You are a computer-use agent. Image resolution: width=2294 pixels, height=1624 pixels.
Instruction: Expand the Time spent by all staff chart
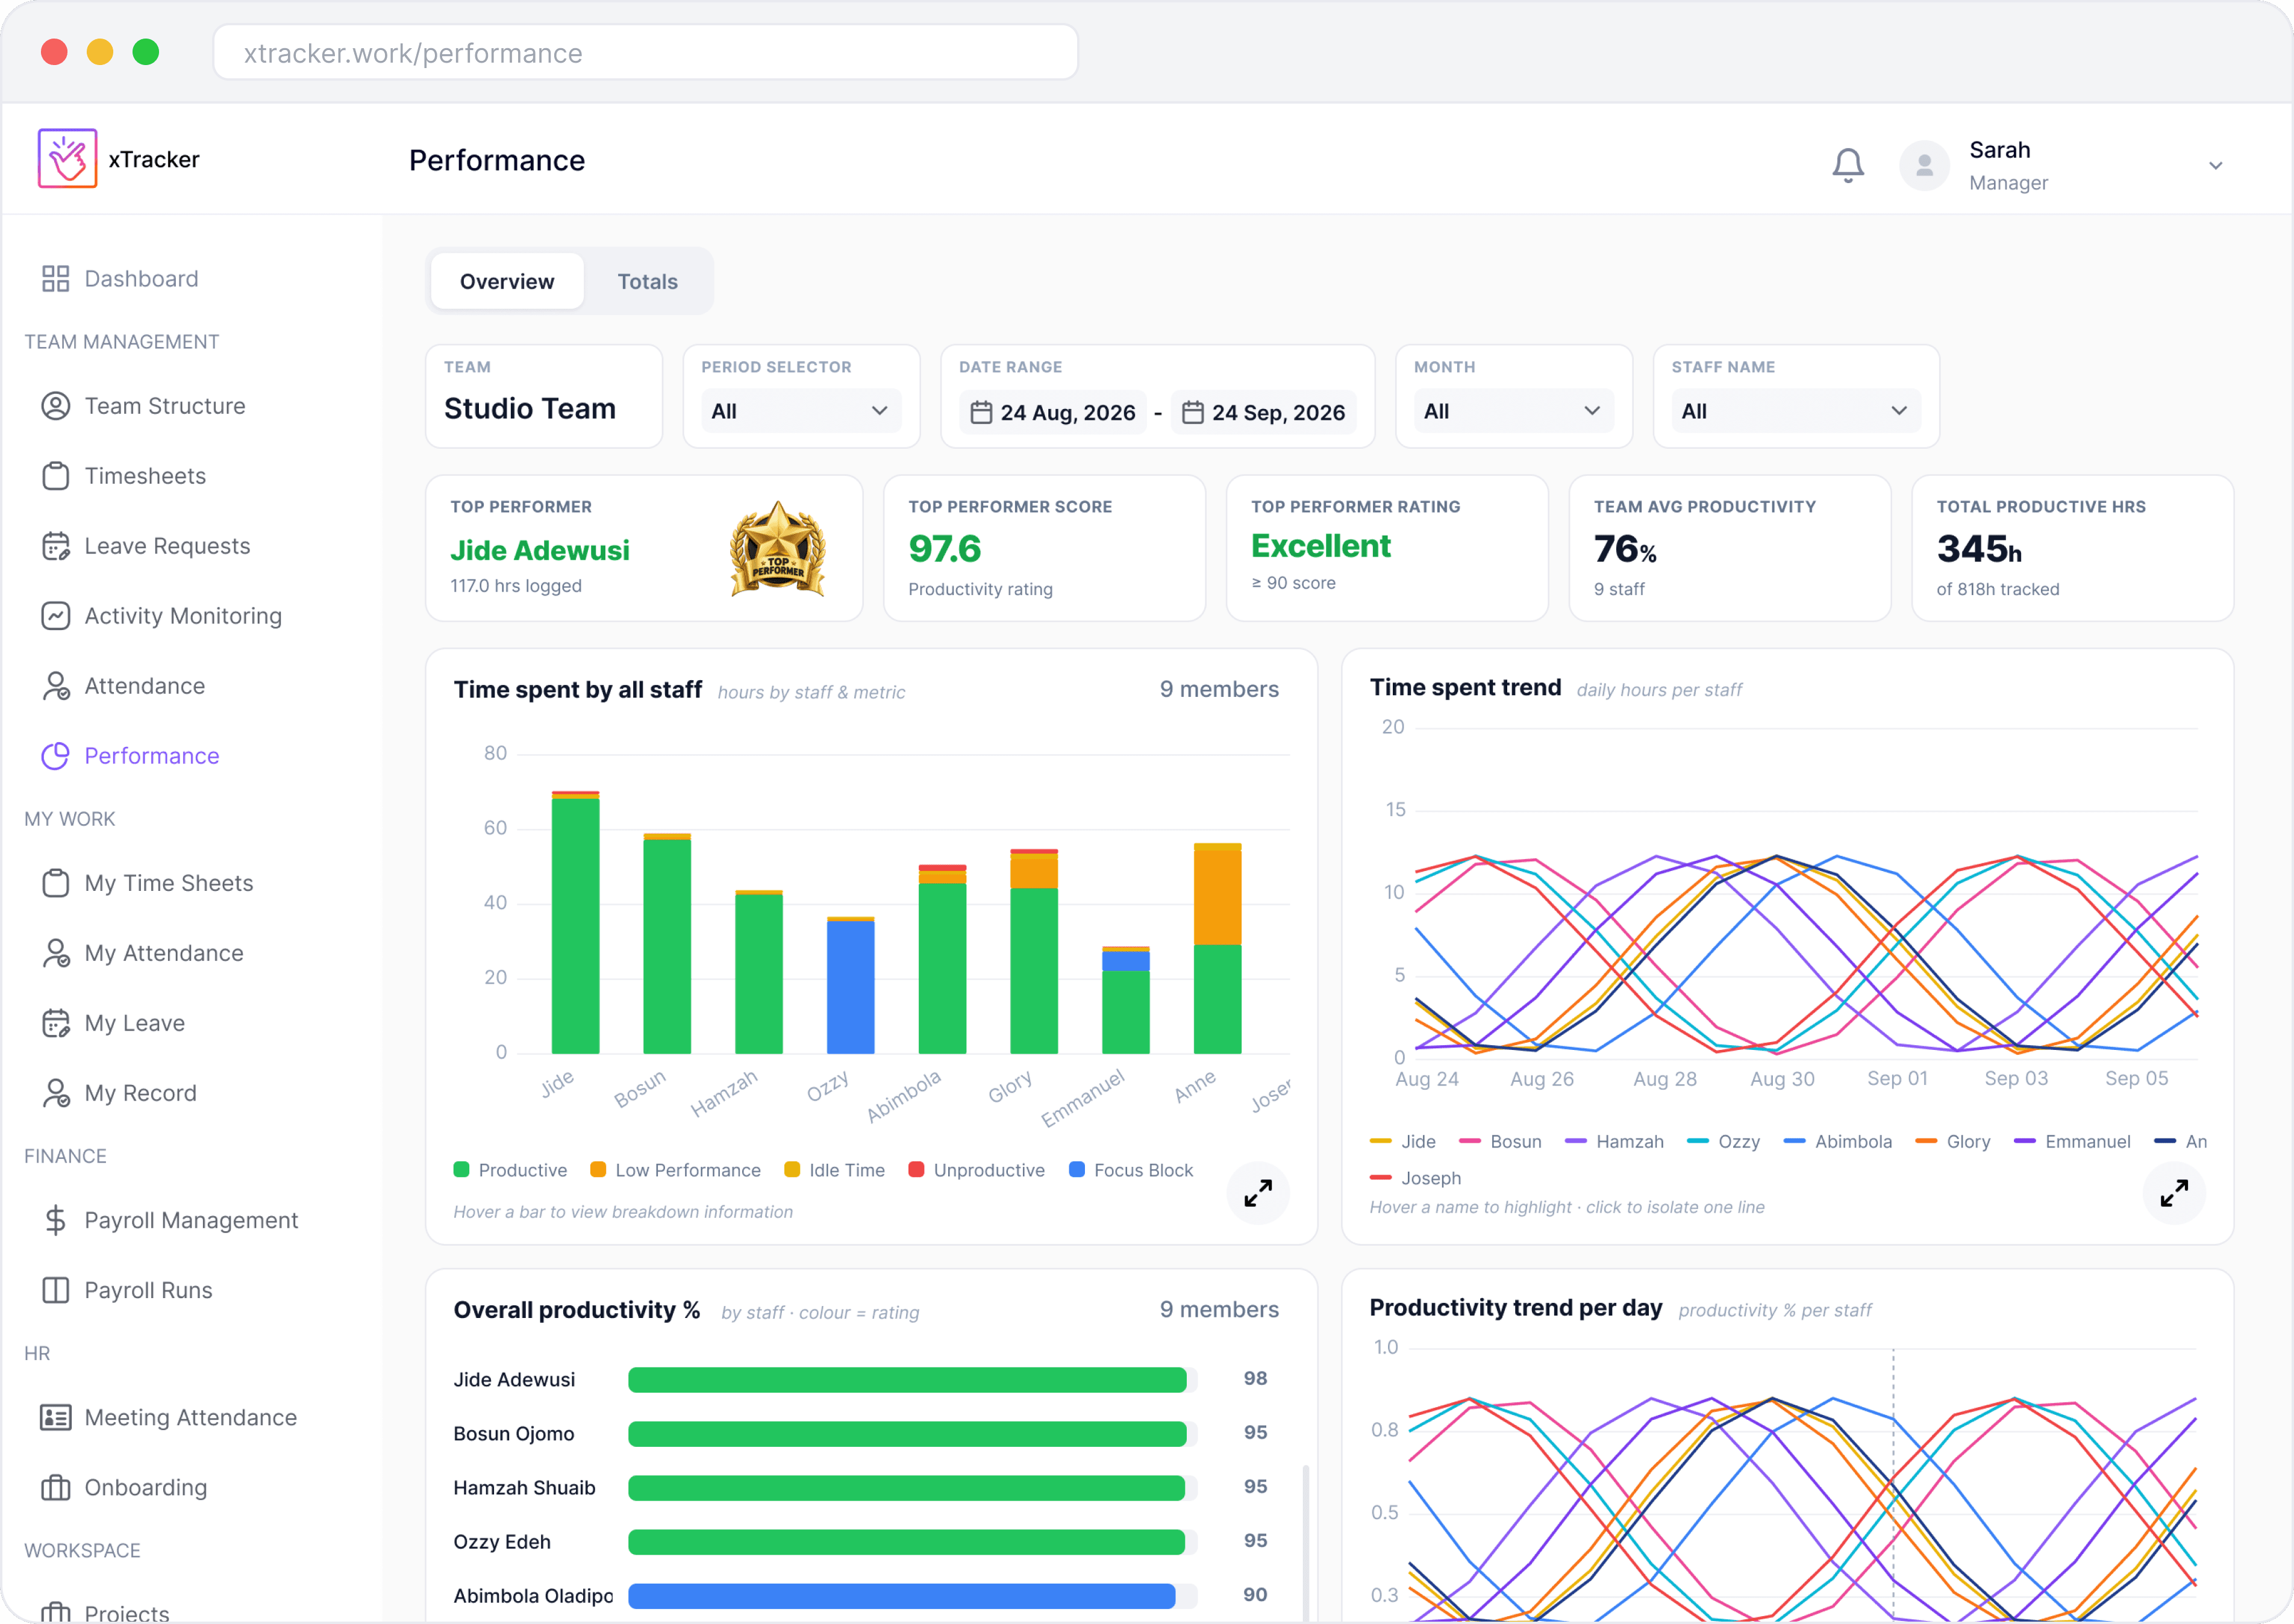[x=1257, y=1192]
